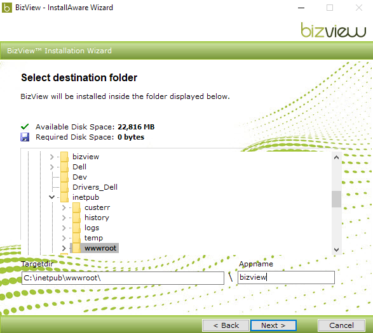Click the Targetdir path field
This screenshot has height=333, width=373.
(x=123, y=278)
